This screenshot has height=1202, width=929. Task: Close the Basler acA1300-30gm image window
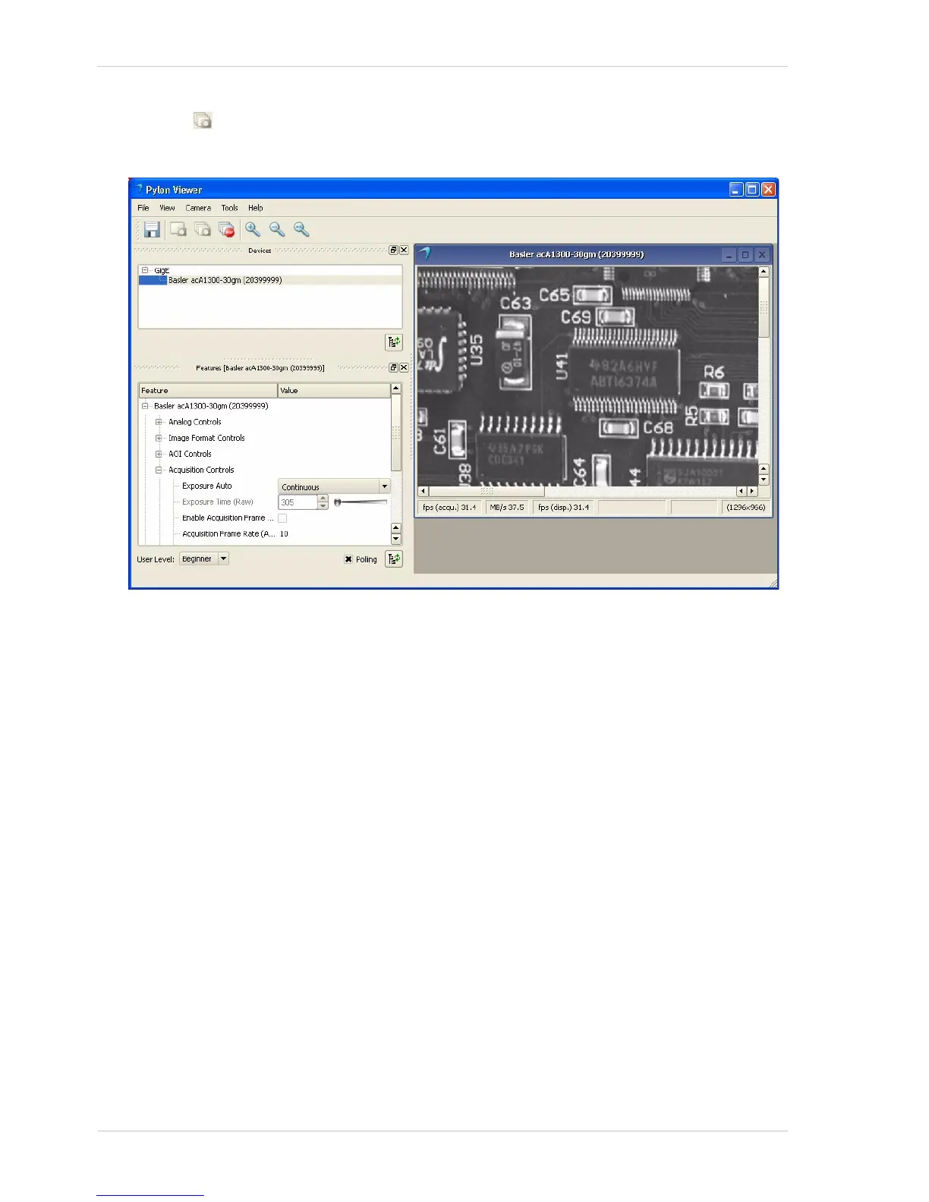coord(762,255)
